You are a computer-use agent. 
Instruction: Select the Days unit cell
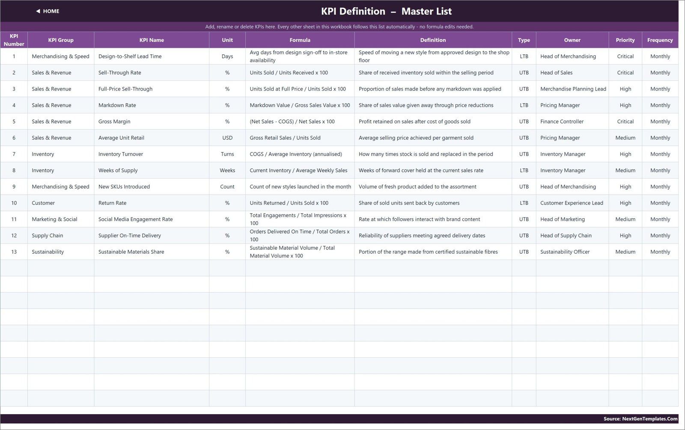tap(227, 56)
